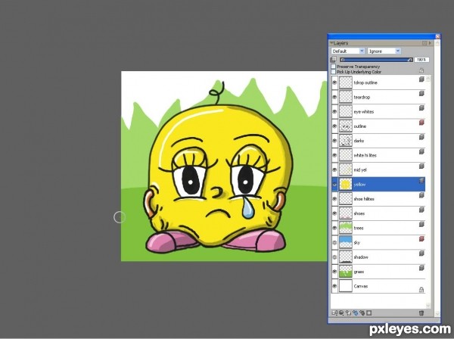Click the layer type icon on trees row
The width and height of the screenshot is (454, 339).
(x=421, y=224)
